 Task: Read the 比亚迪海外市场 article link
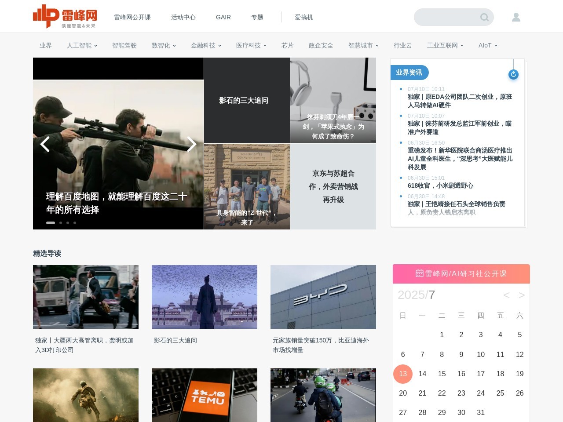pyautogui.click(x=323, y=345)
